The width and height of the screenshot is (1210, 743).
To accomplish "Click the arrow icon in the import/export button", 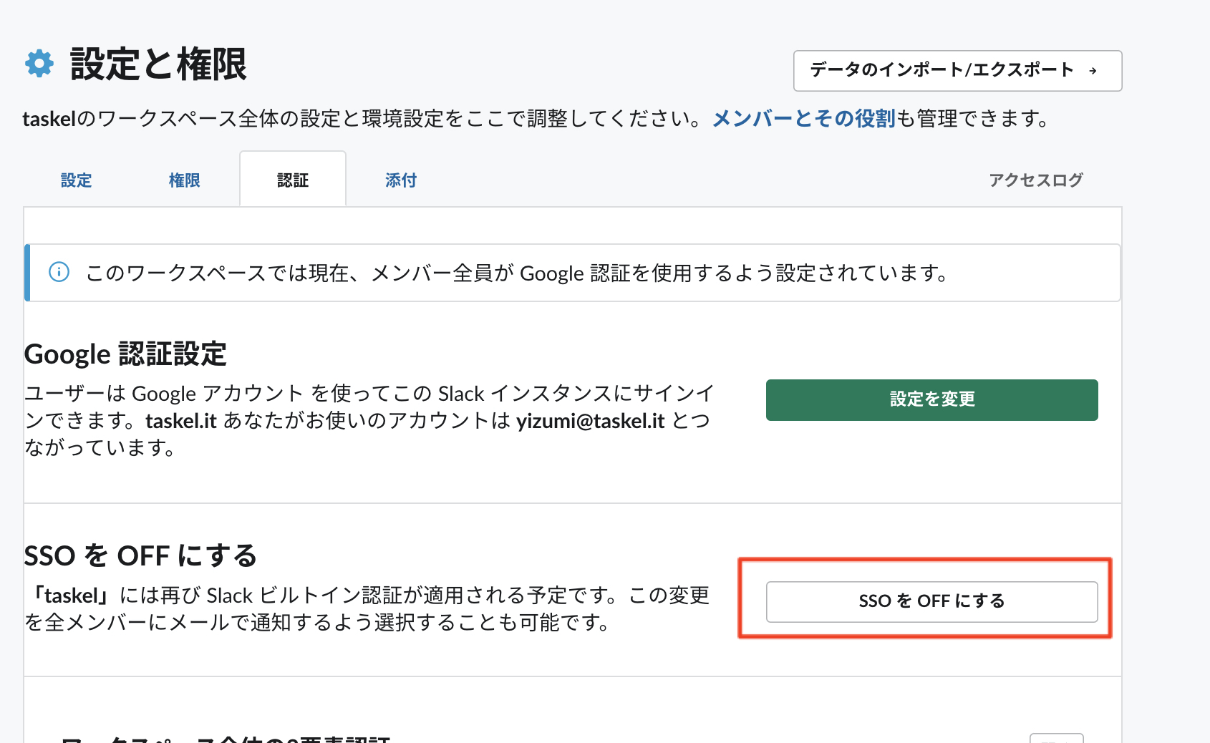I will pos(1093,71).
